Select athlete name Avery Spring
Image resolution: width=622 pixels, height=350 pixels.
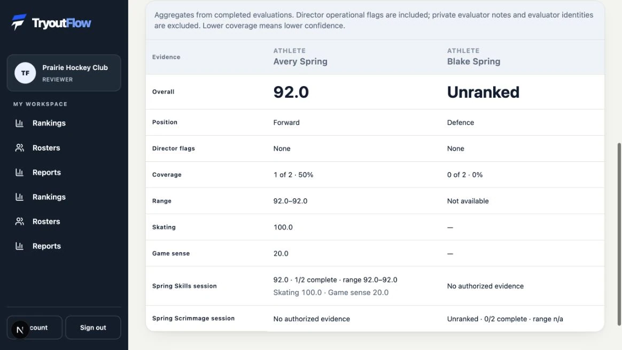coord(300,61)
